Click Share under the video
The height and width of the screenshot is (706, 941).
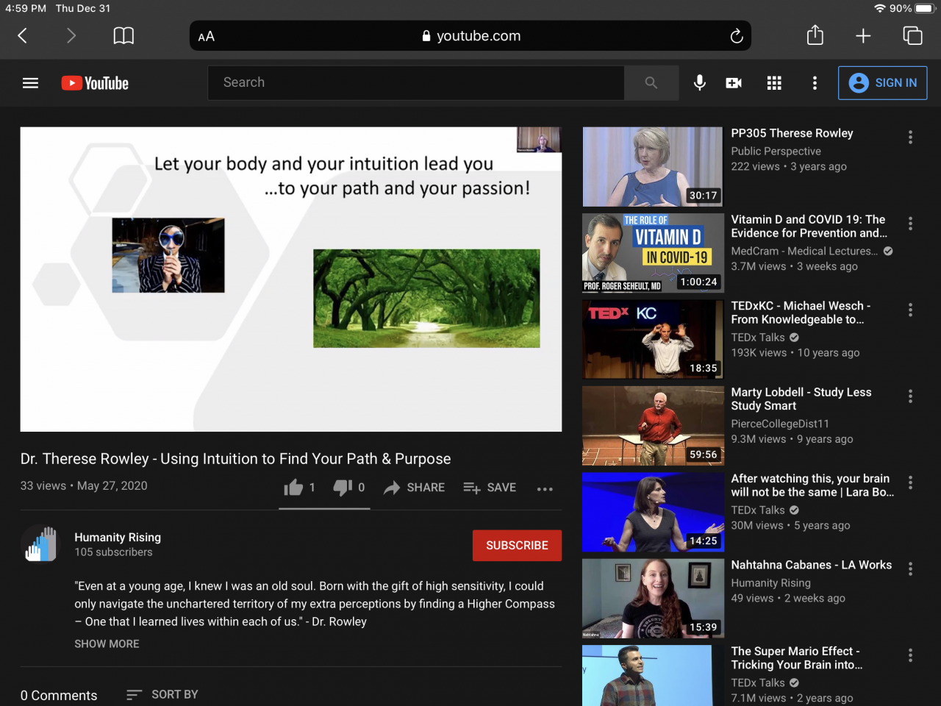tap(415, 488)
